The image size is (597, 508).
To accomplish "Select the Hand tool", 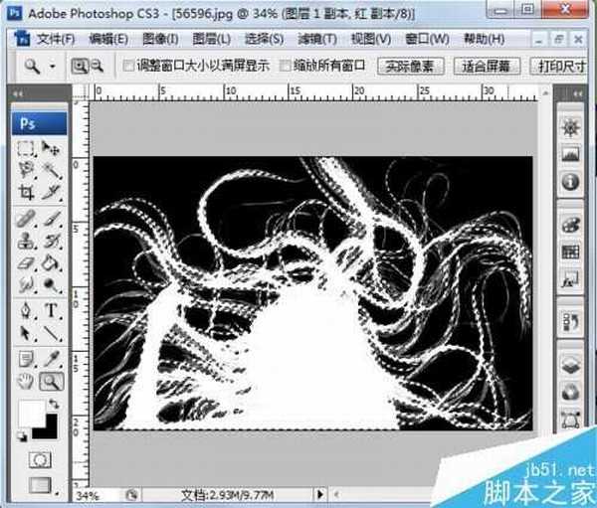I will tap(26, 382).
